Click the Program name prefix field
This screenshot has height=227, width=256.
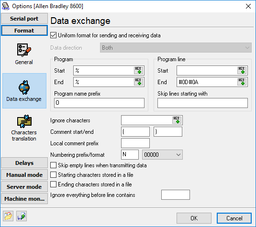(x=99, y=103)
